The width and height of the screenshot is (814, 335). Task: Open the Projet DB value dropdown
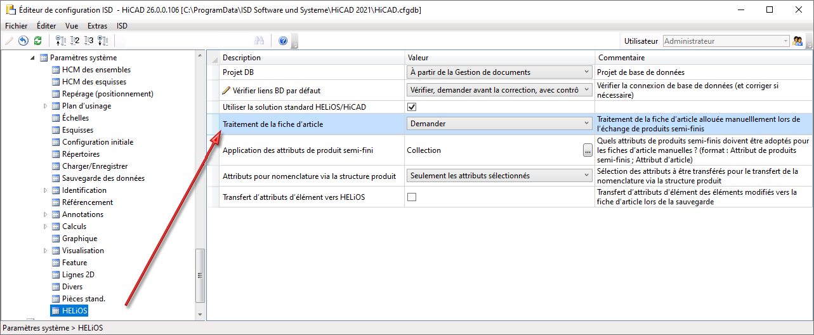(499, 72)
